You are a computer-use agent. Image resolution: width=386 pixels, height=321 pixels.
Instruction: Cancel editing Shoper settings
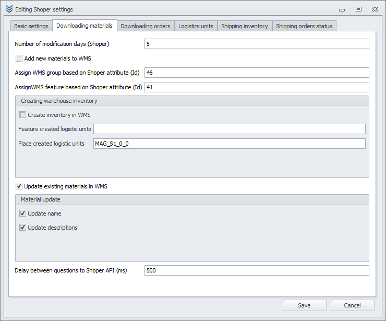tap(353, 305)
